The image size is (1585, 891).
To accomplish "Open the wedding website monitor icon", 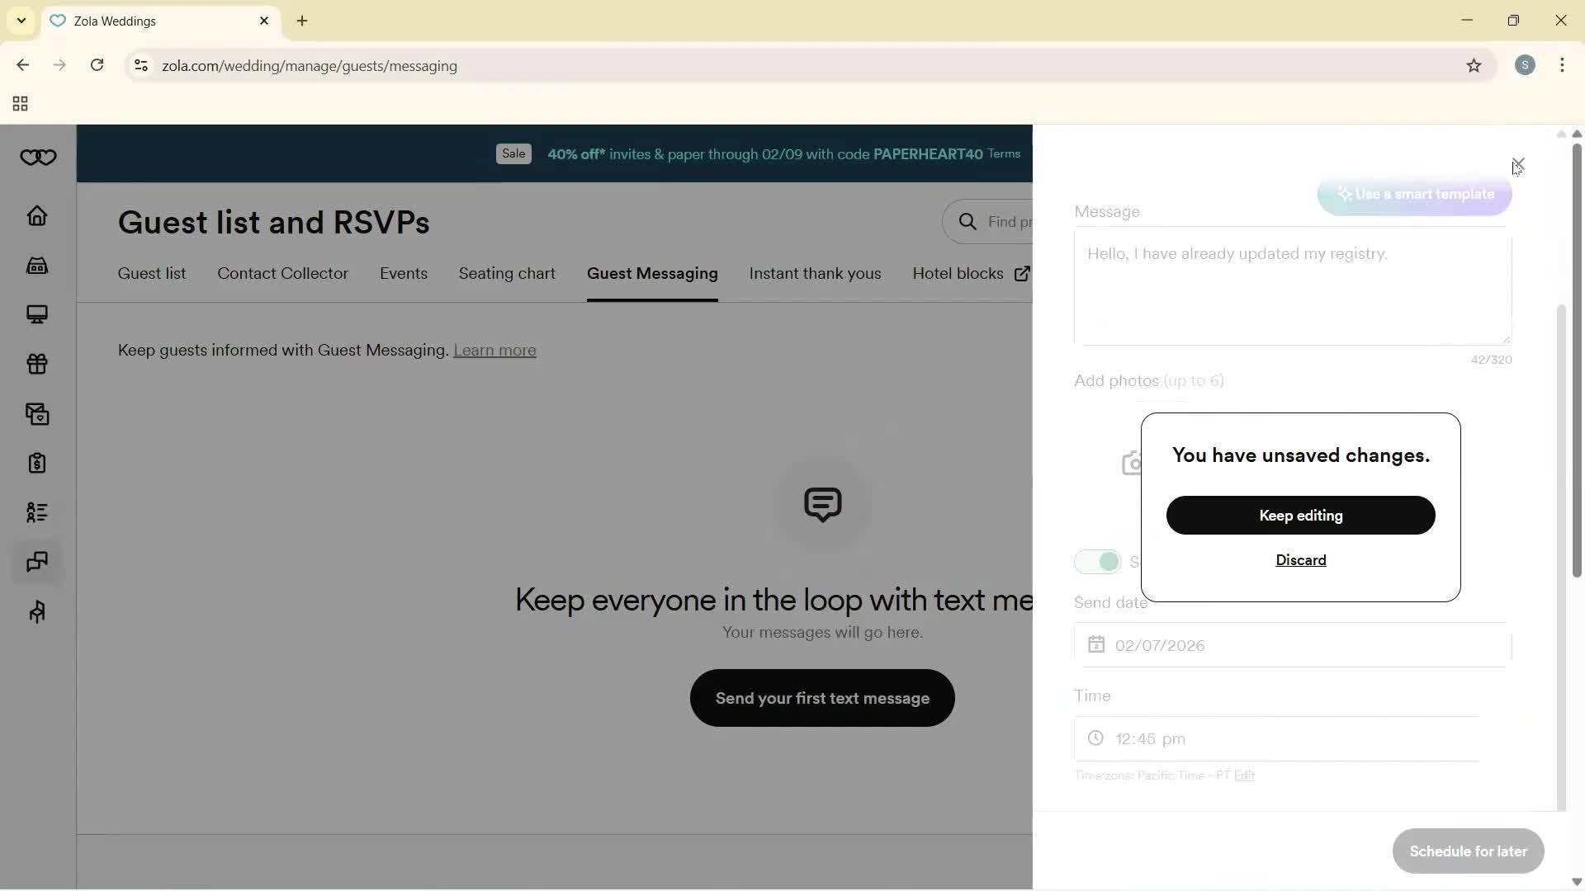I will pyautogui.click(x=37, y=314).
